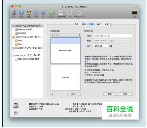Click the Options (选项) button
Screen dimensions: 147x128
pyautogui.click(x=74, y=94)
